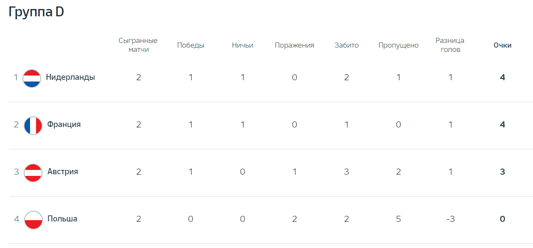Open the Австрия team link

63,172
